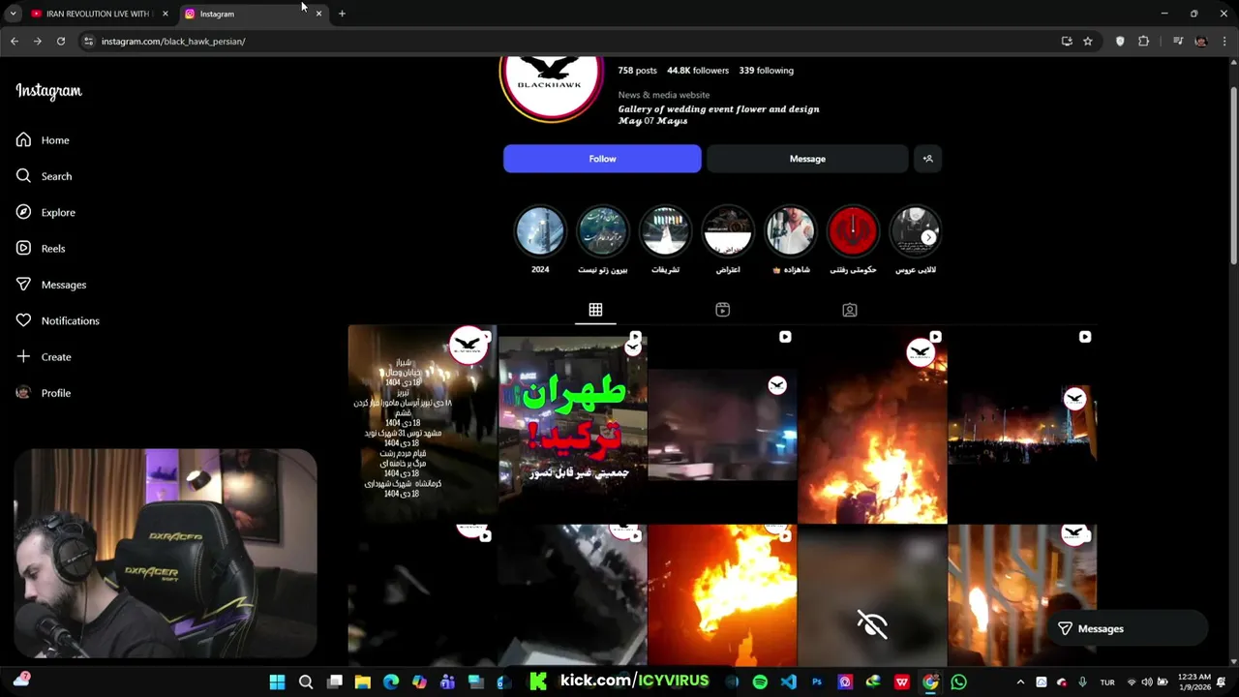Click the address bar URL field
1239x697 pixels.
coord(571,42)
